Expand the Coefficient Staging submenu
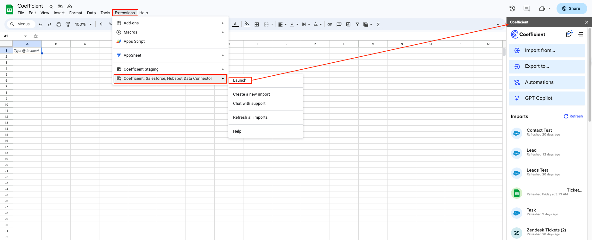The width and height of the screenshot is (592, 240). point(170,69)
